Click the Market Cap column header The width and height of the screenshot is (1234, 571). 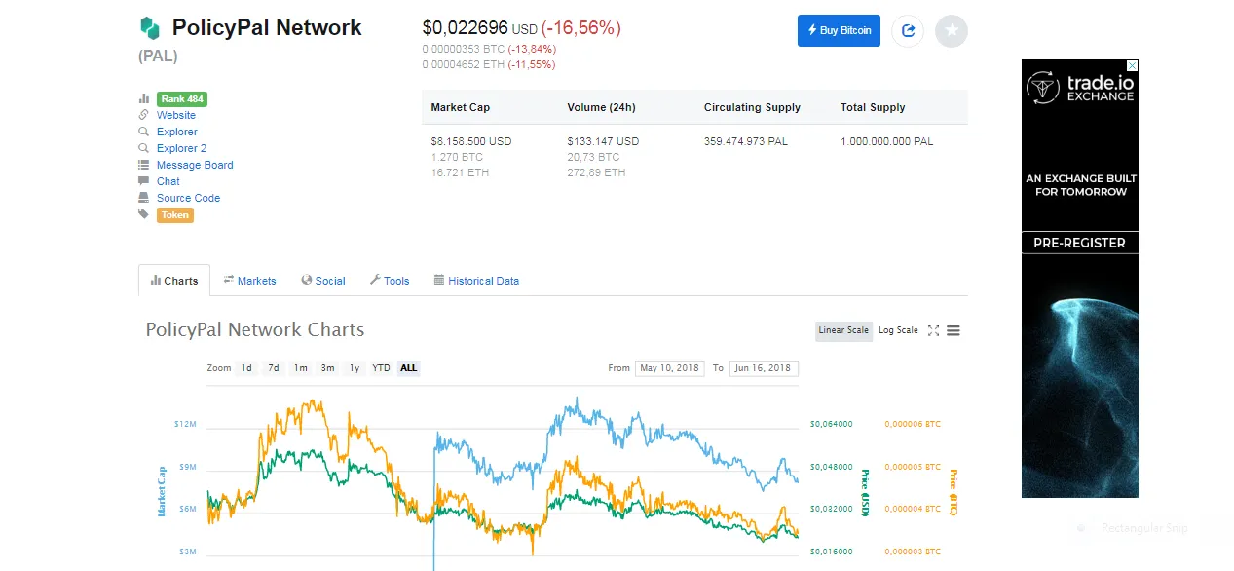(461, 107)
